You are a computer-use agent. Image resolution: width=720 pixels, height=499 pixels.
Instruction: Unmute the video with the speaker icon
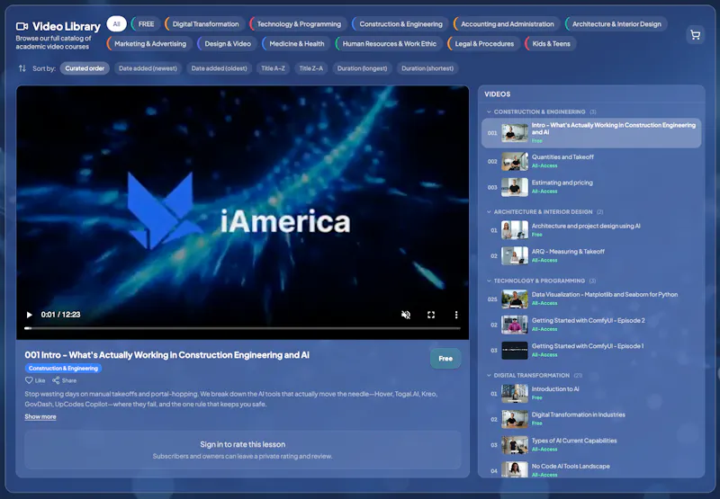point(406,315)
